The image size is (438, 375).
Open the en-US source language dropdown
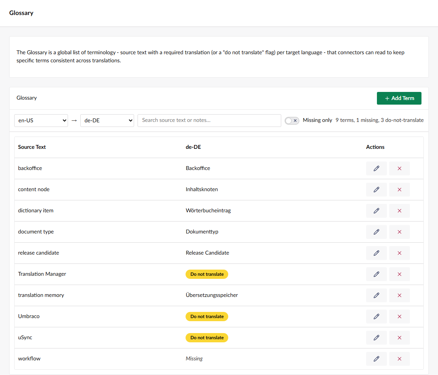tap(41, 120)
